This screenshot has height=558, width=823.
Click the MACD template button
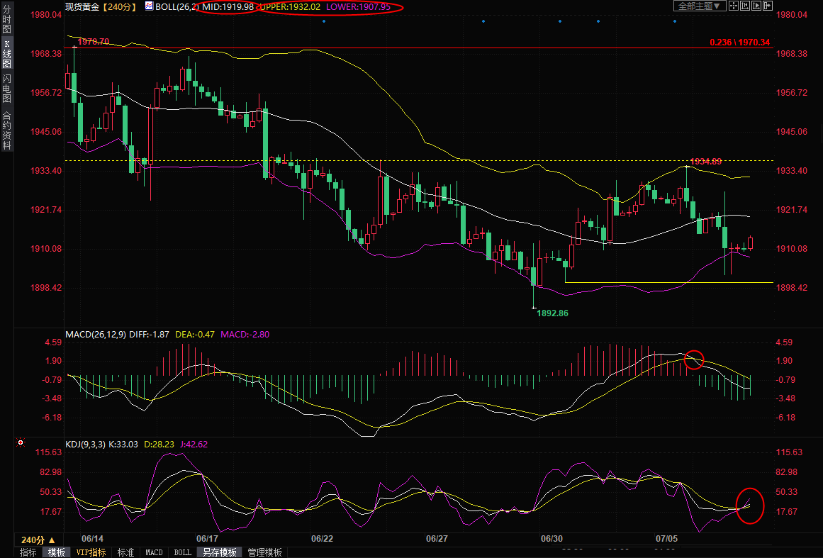[x=154, y=552]
